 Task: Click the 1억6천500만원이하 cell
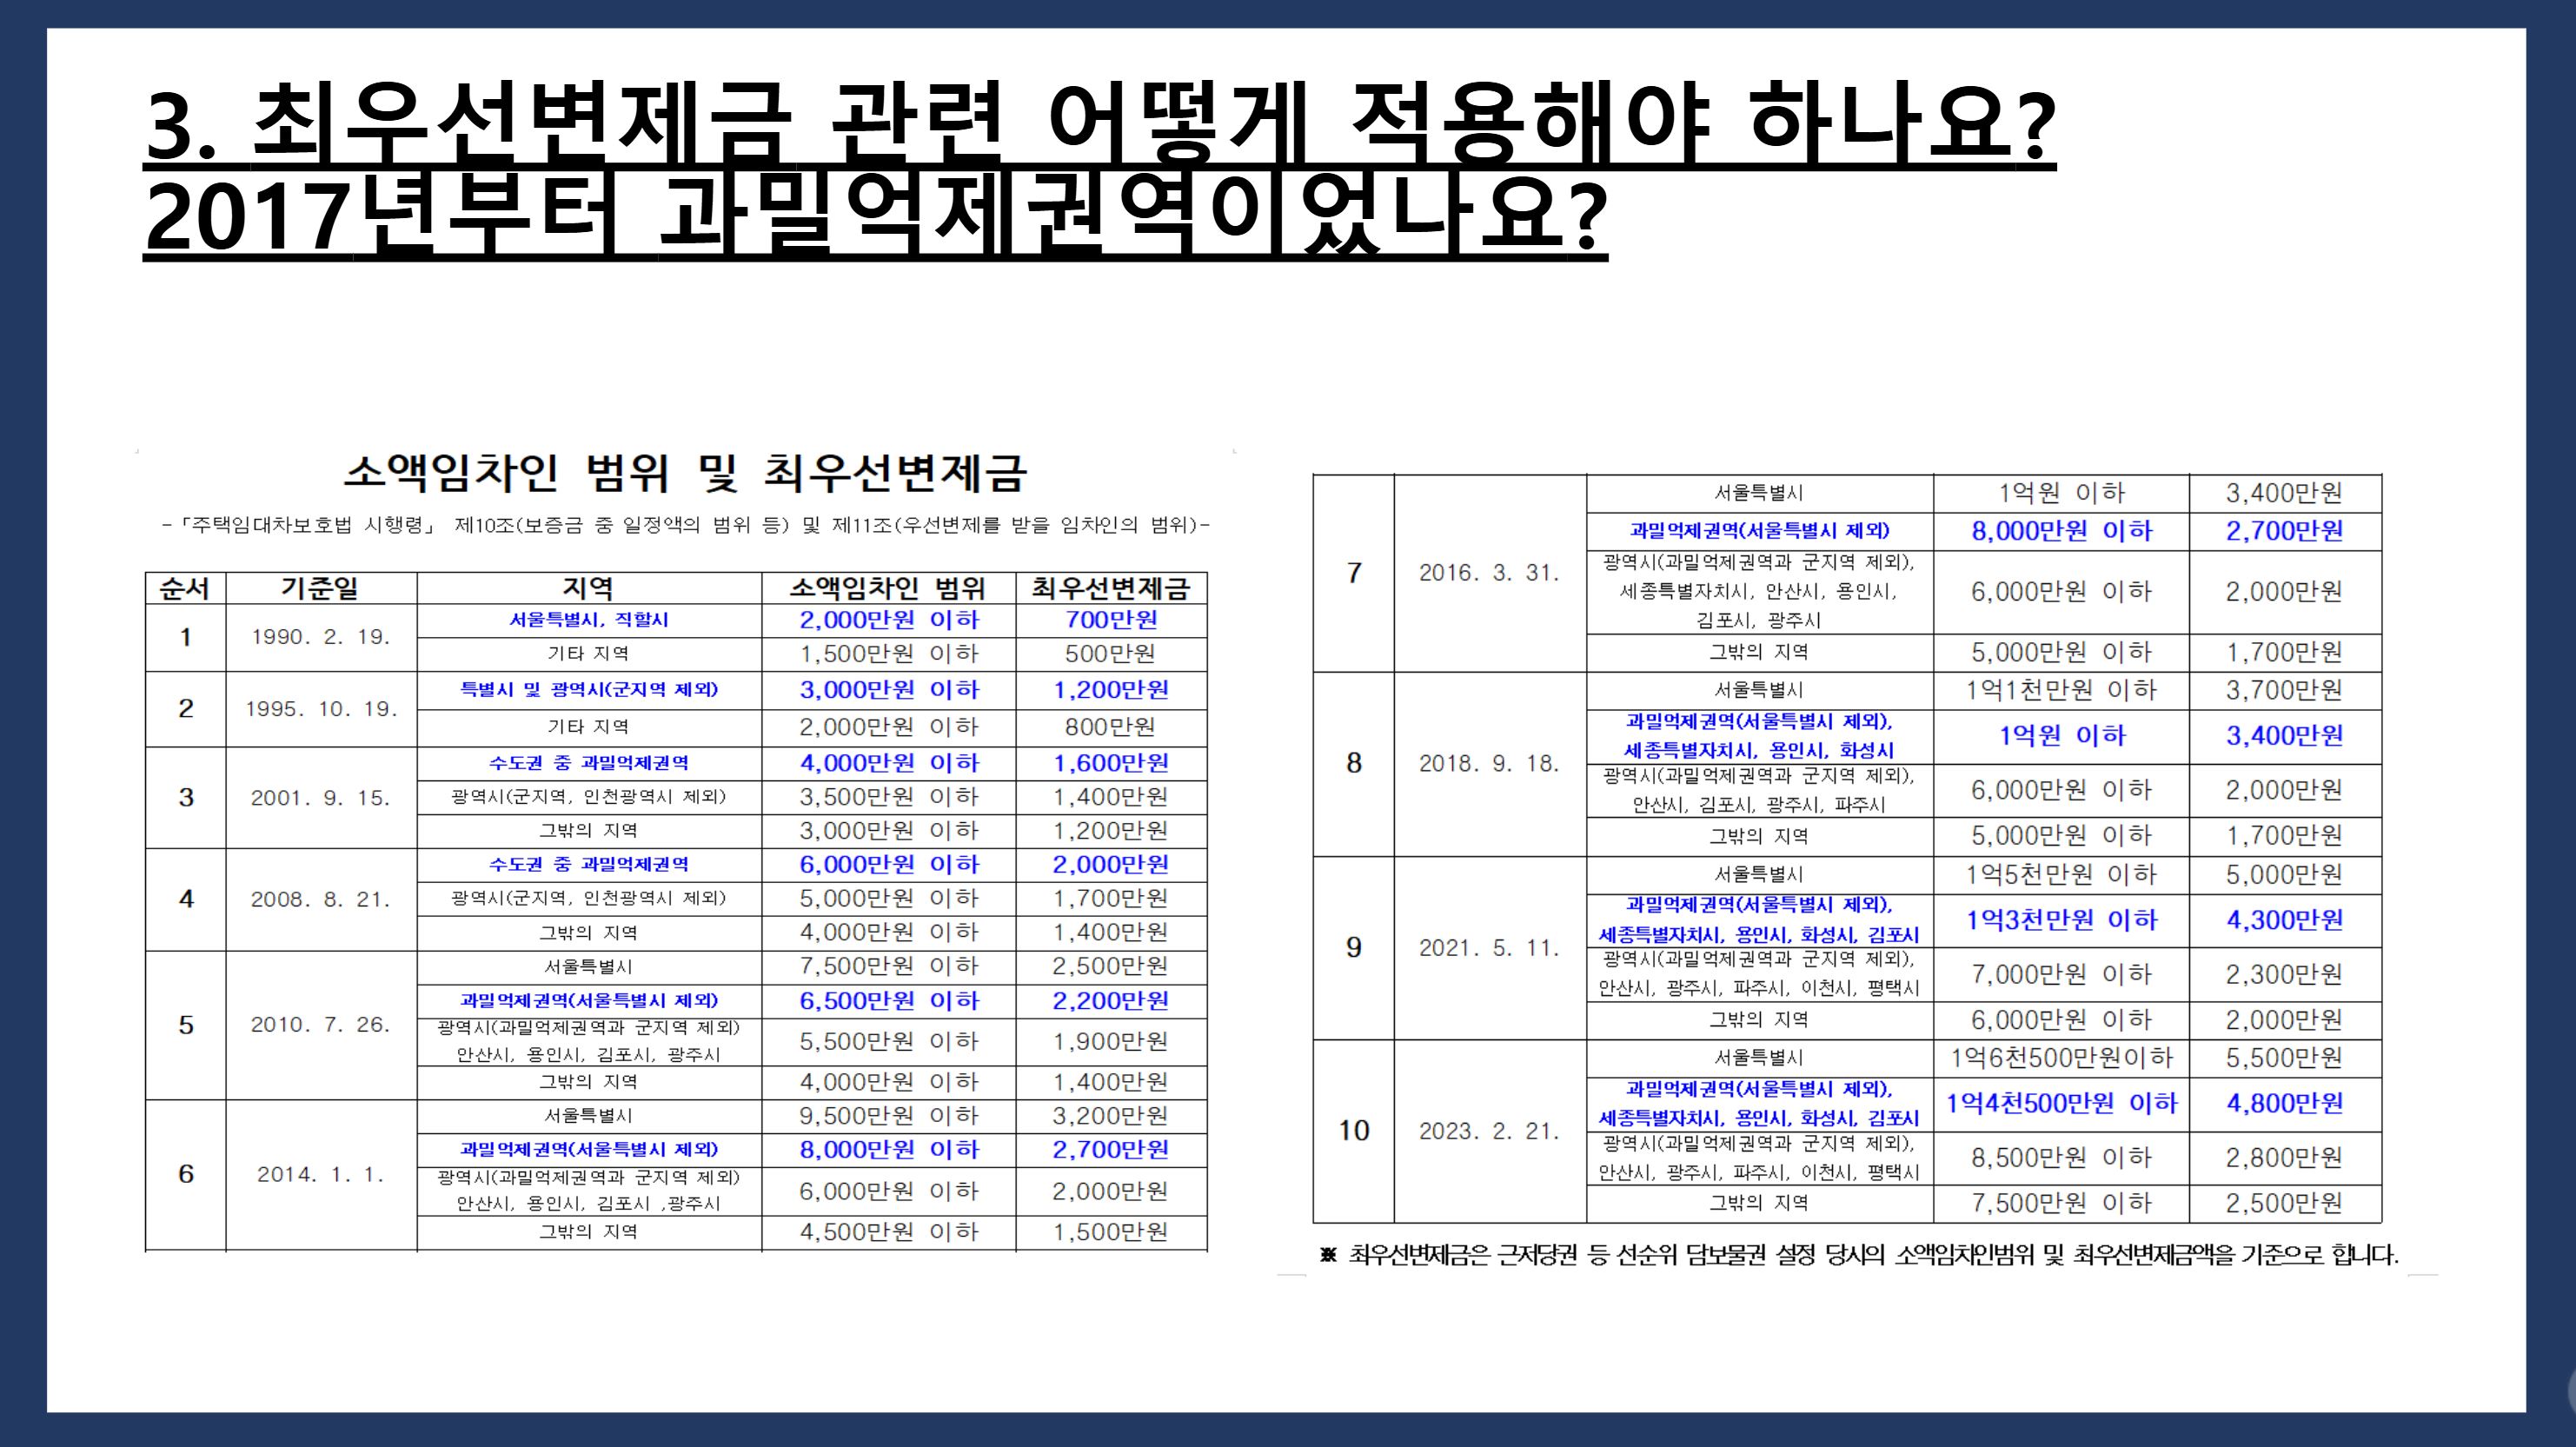[x=2061, y=1058]
